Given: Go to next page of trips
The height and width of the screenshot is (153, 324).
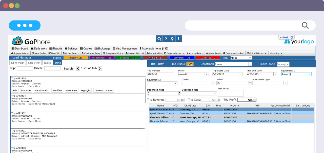Looking at the screenshot, I should (x=100, y=68).
